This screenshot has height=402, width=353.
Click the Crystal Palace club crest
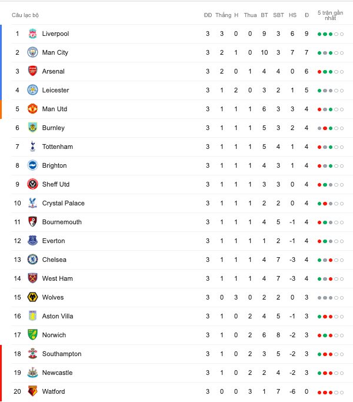[33, 203]
